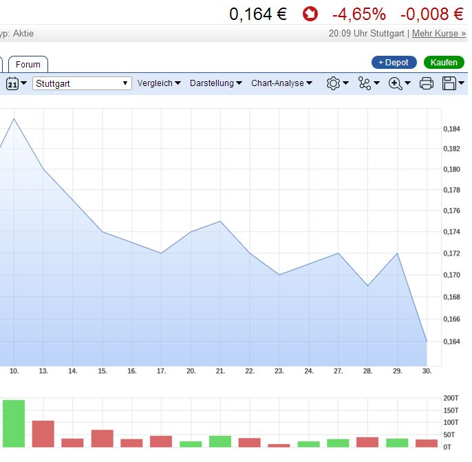Click the settings gear icon

coord(333,83)
